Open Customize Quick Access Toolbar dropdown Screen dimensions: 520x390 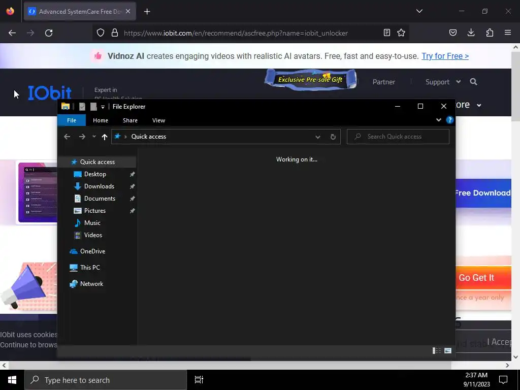(x=103, y=107)
